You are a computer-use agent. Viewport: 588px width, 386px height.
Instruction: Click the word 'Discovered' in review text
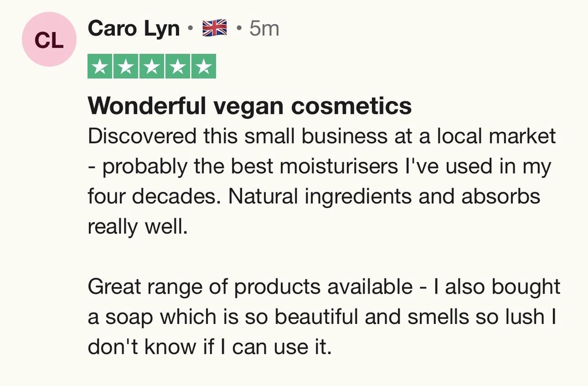[x=142, y=136]
